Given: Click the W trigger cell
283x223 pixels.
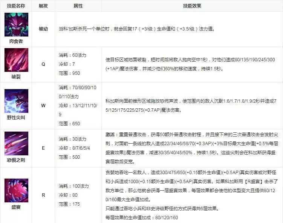Looking at the screenshot, I should tap(43, 106).
